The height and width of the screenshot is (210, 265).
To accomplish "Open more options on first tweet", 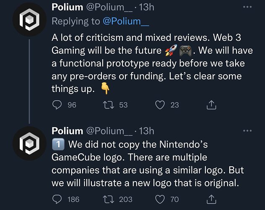I will click(248, 8).
